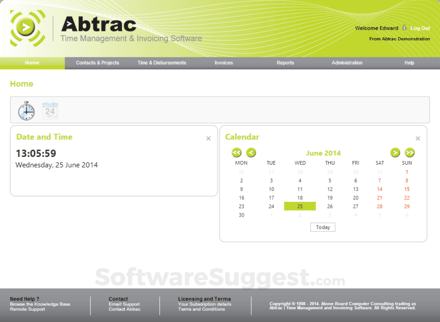Select date 6 in first full week
Viewport: 440px width, 322px height.
[x=356, y=181]
